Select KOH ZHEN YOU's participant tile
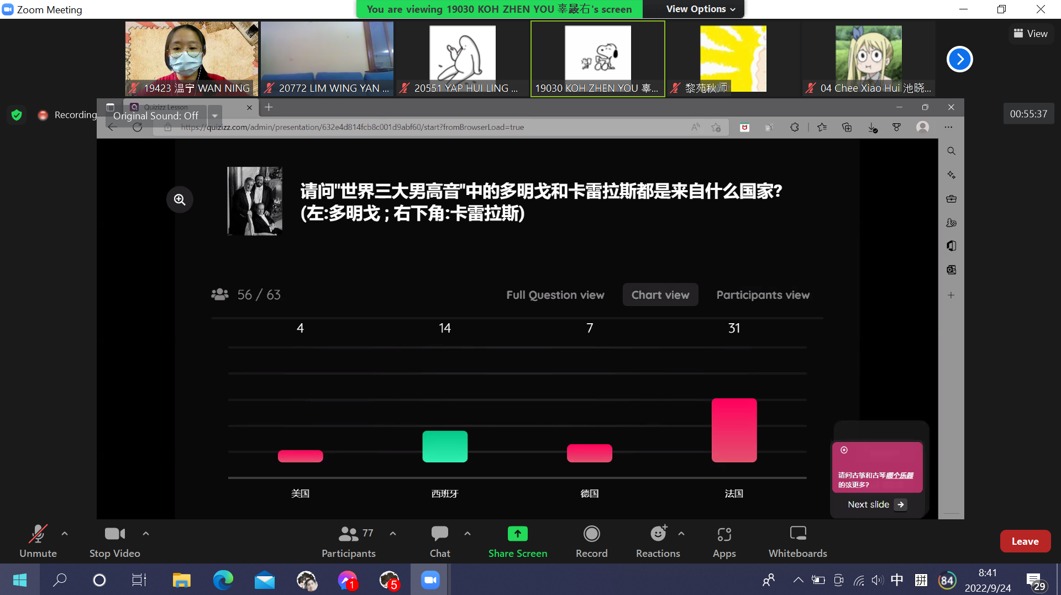The width and height of the screenshot is (1061, 595). click(598, 59)
